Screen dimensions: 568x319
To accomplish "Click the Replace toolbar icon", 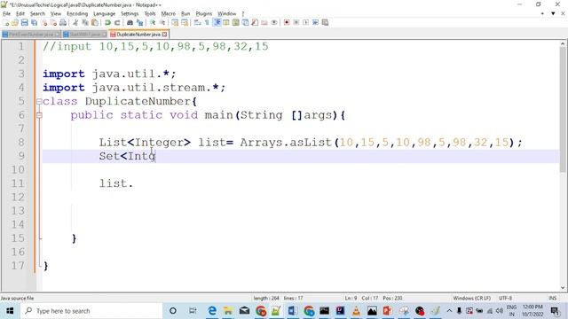I will (139, 23).
